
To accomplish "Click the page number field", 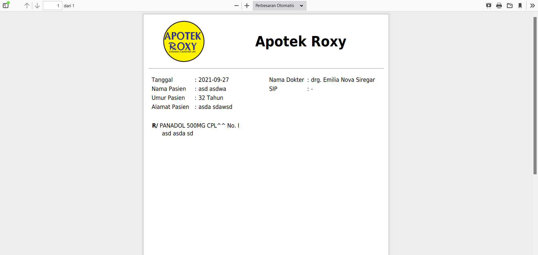I will coord(52,6).
